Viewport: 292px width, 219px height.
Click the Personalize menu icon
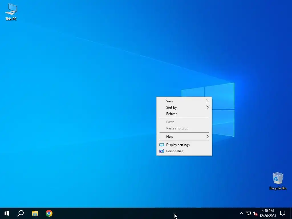[162, 151]
